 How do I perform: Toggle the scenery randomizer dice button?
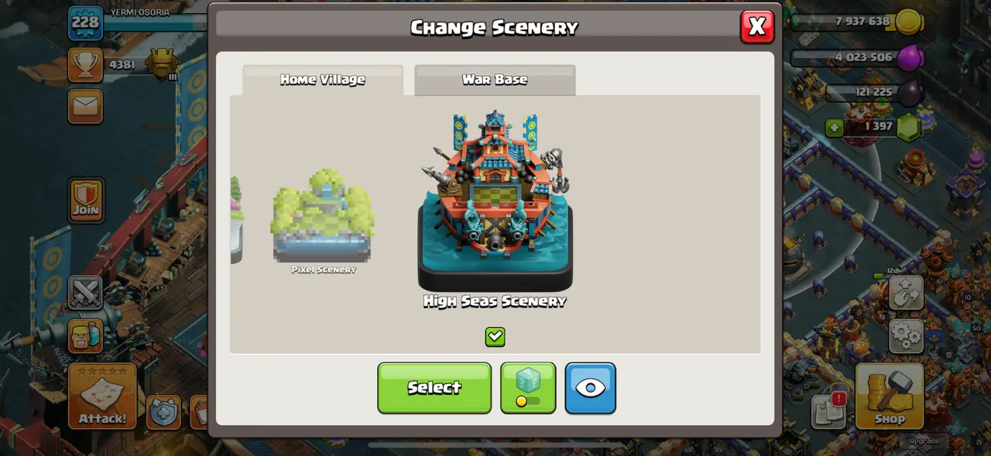(x=528, y=388)
